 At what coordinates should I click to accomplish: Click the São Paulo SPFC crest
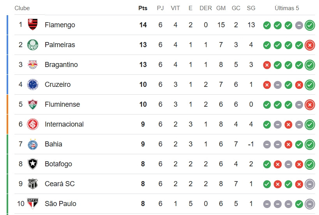click(33, 203)
